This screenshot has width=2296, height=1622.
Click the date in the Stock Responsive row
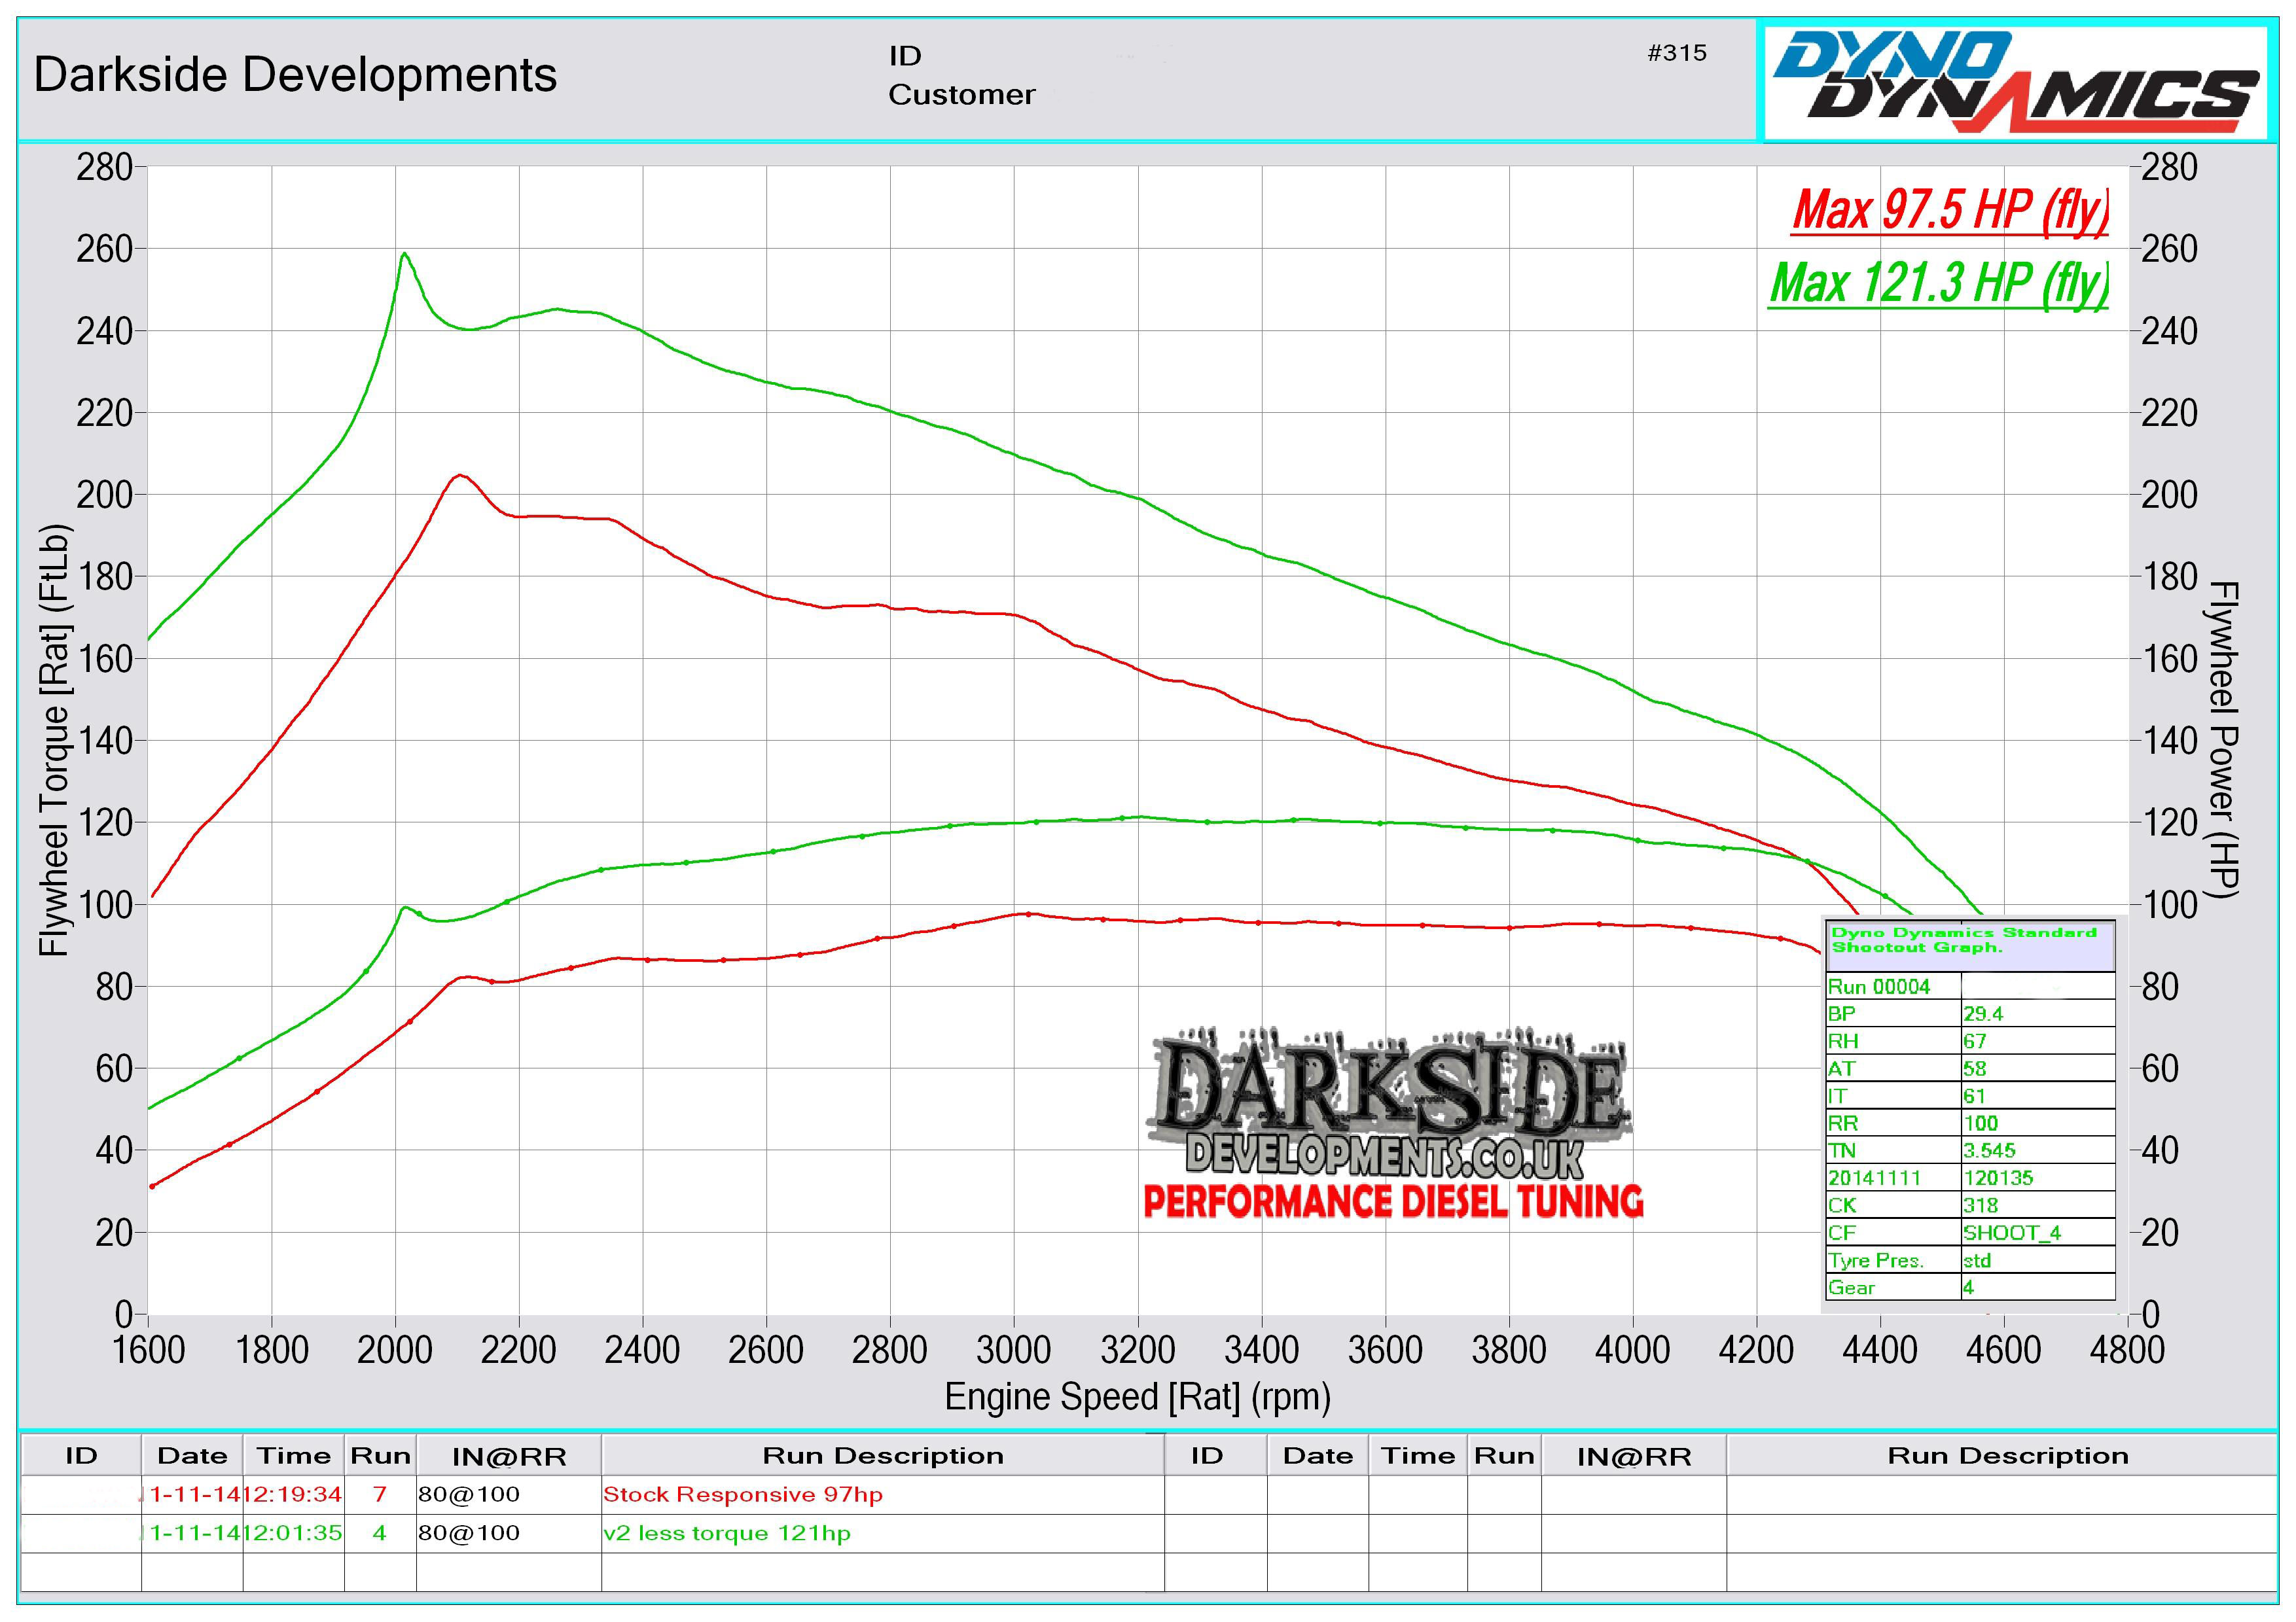(192, 1494)
